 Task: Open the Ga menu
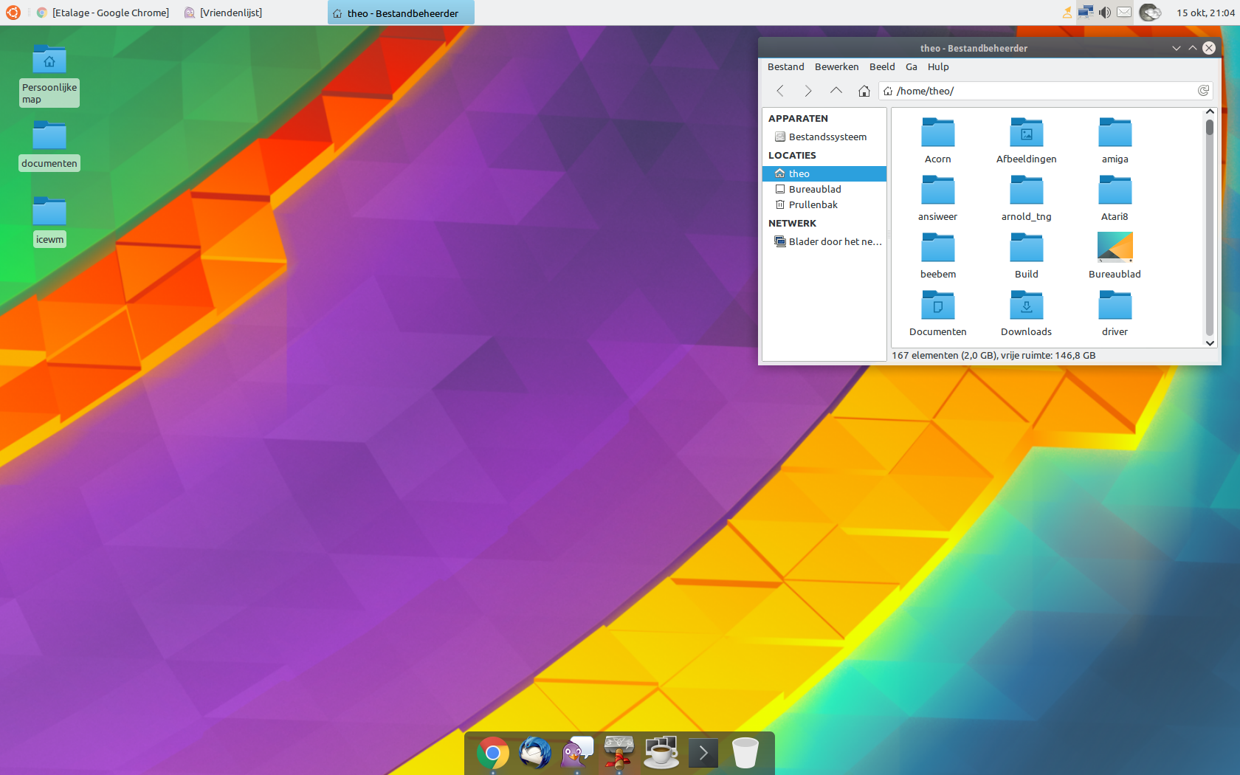pyautogui.click(x=912, y=66)
